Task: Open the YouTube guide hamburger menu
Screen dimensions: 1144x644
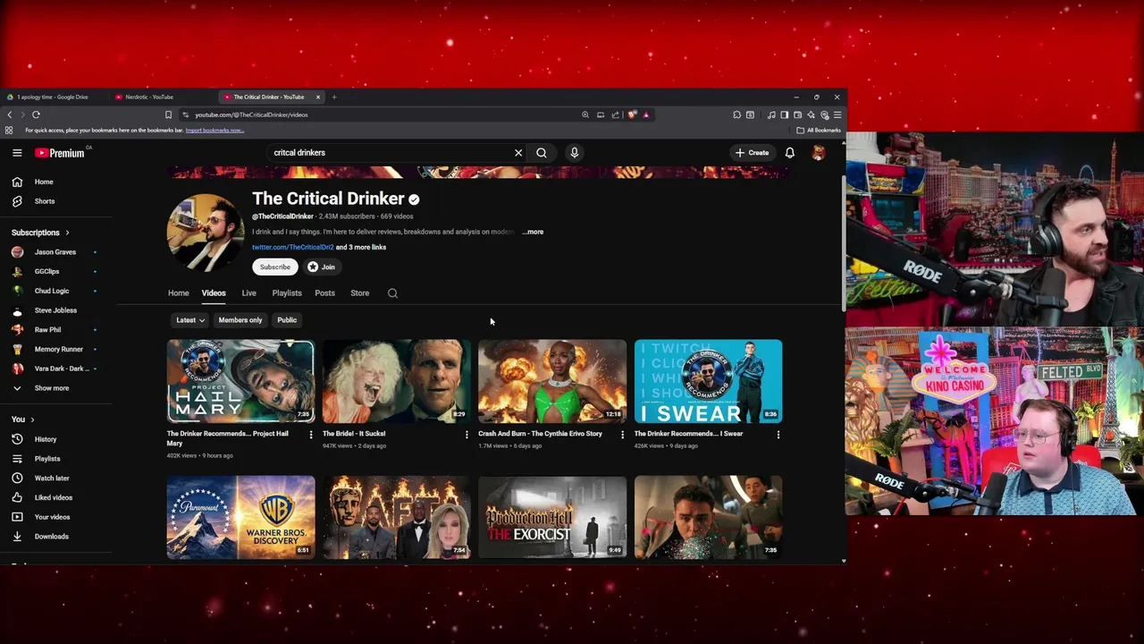Action: 17,153
